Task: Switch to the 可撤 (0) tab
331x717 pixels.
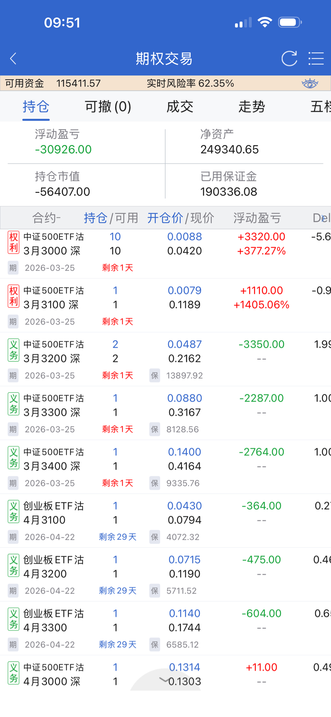Action: coord(108,107)
